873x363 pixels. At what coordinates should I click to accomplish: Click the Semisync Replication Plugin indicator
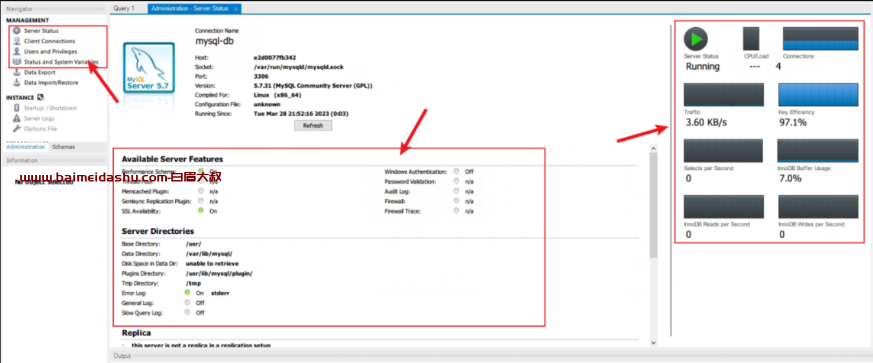(x=201, y=201)
